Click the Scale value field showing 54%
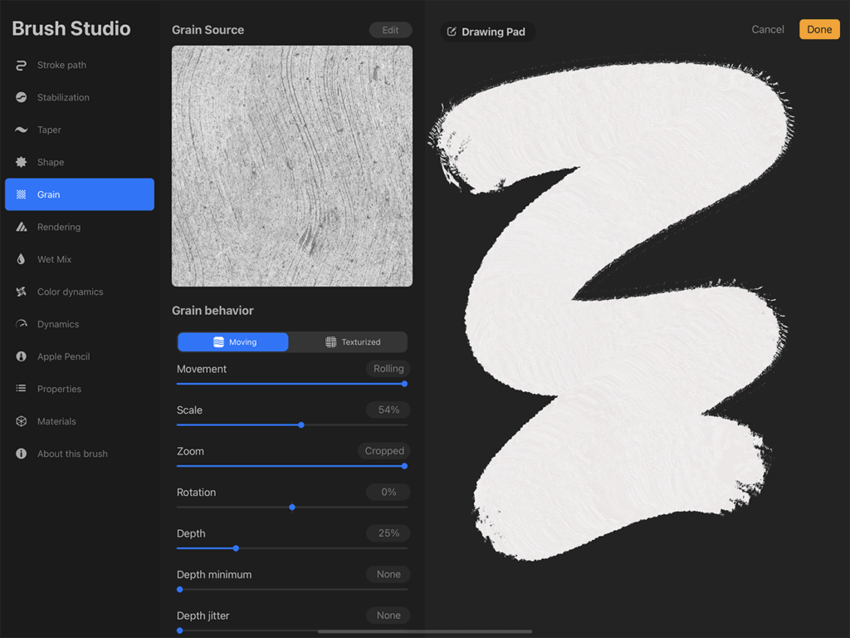 tap(388, 410)
